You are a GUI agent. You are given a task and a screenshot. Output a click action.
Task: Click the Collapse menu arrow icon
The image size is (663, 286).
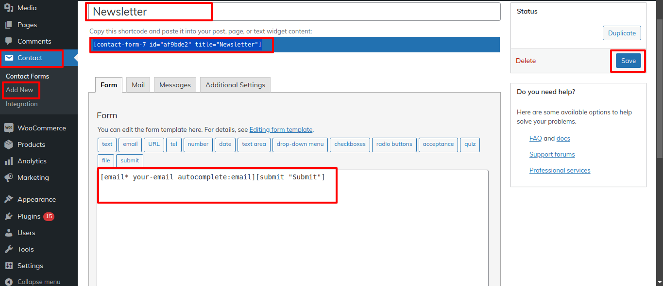pos(9,282)
